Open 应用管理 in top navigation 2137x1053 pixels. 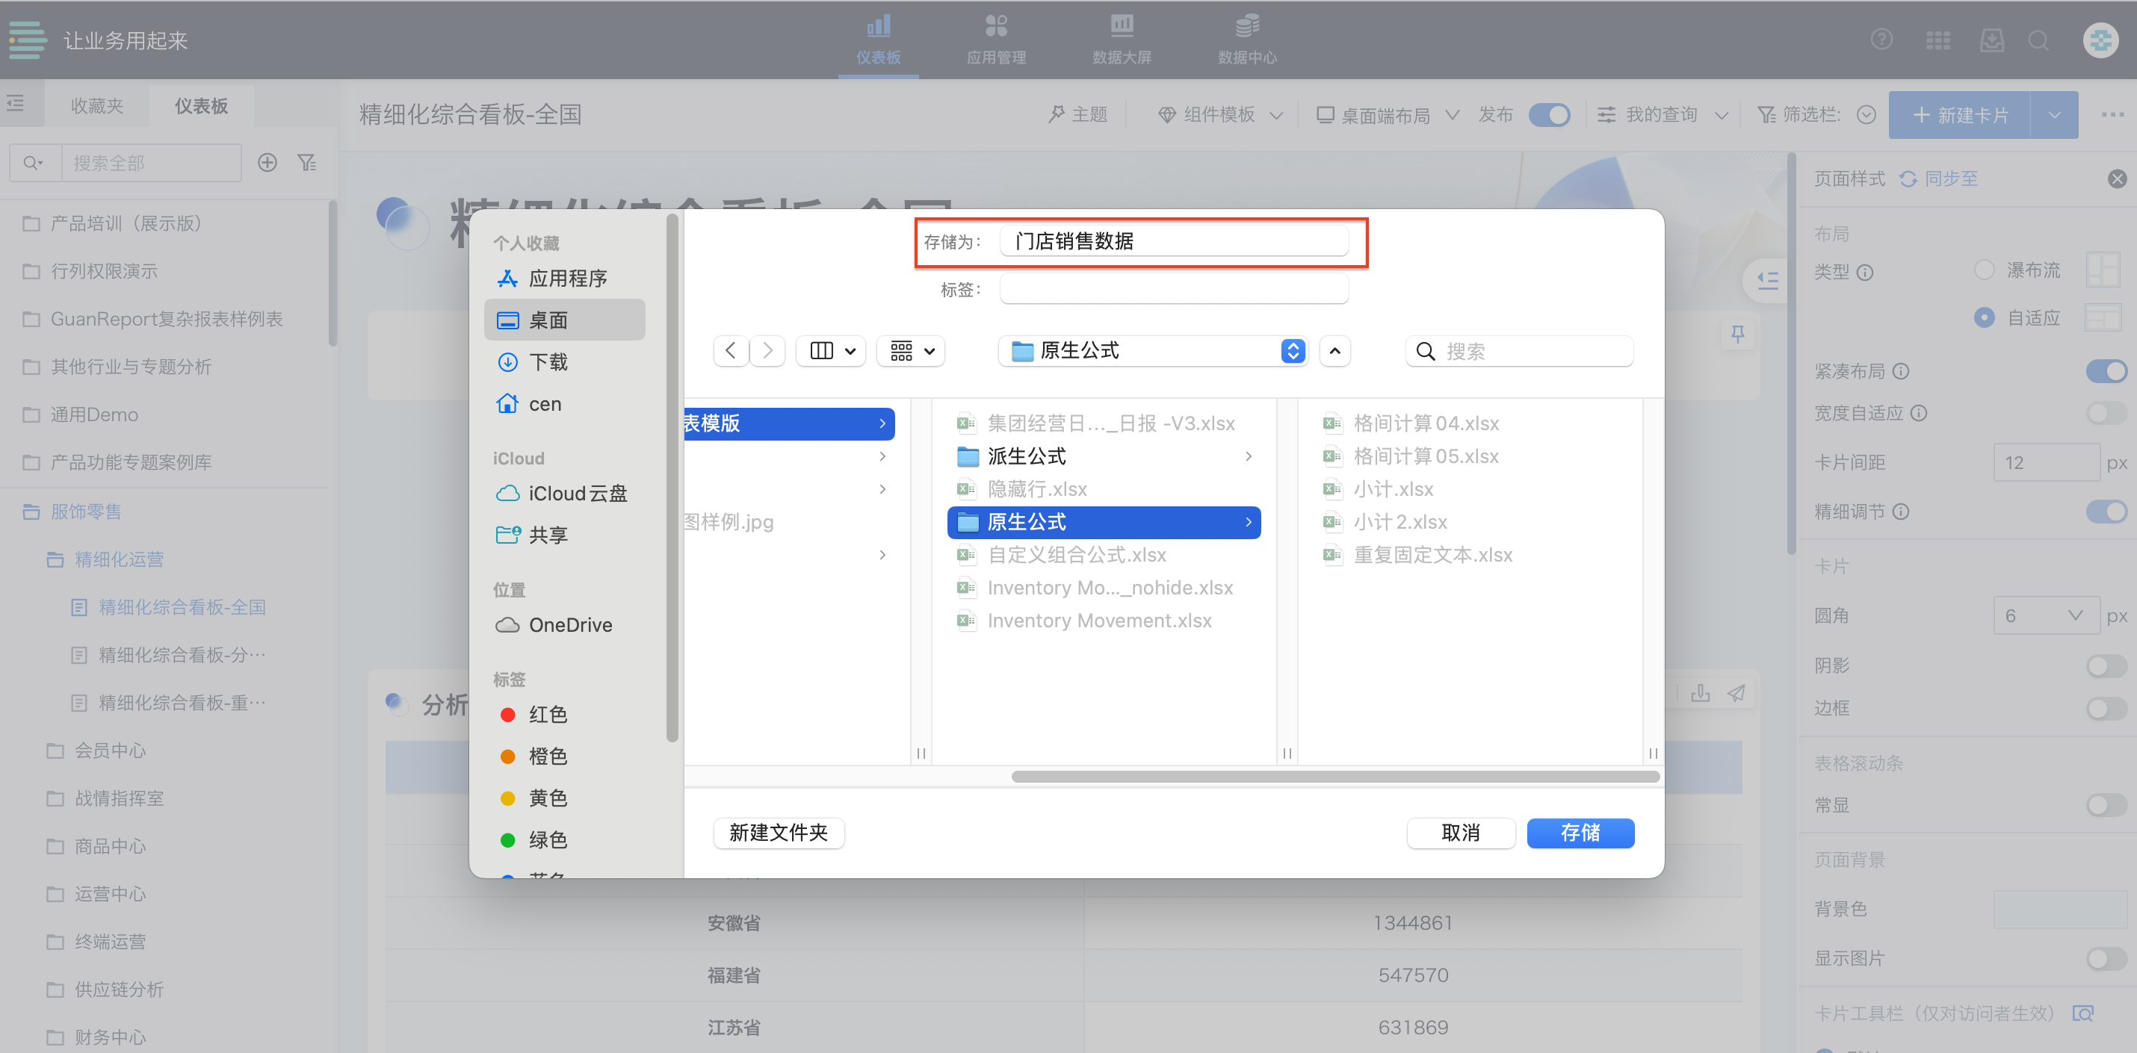point(995,40)
